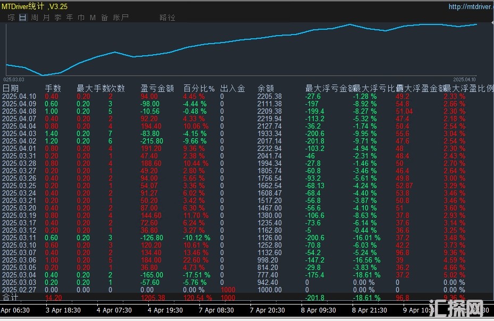Select the 季 (quarterly) tab

tap(58, 18)
